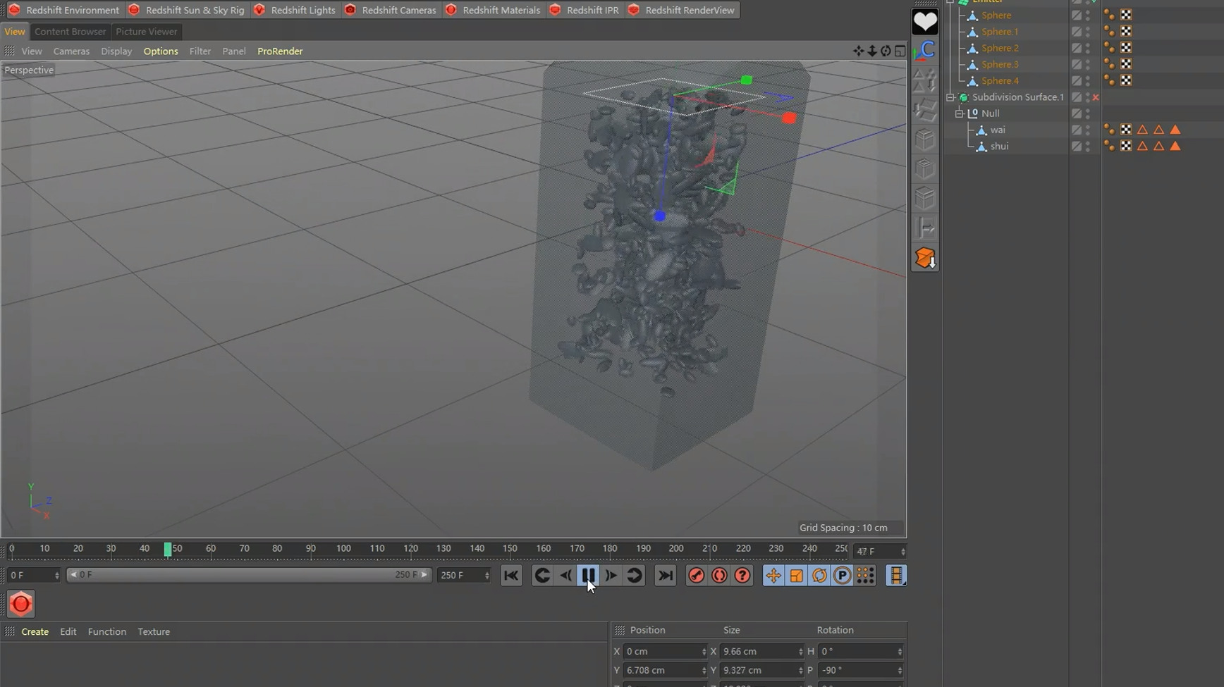Open the Redshift Materials menu

pyautogui.click(x=501, y=10)
